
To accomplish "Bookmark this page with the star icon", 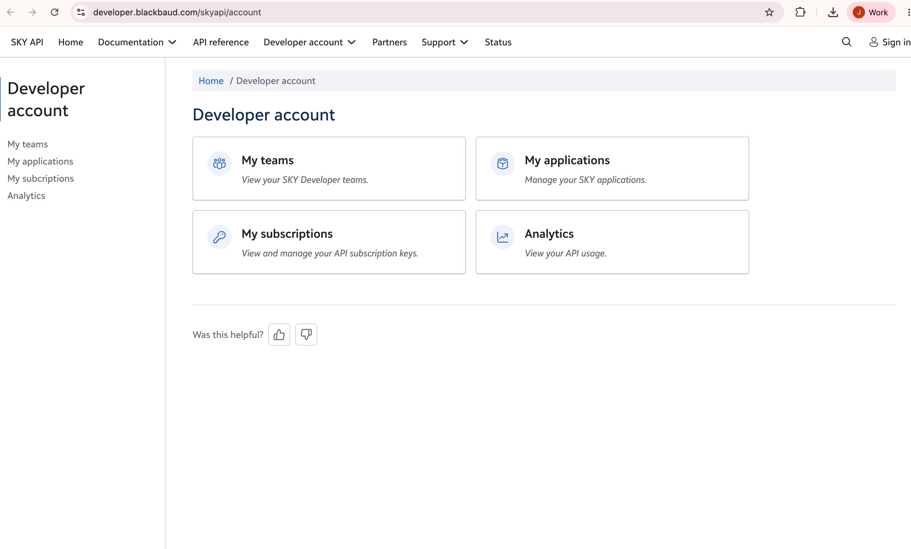I will (769, 12).
